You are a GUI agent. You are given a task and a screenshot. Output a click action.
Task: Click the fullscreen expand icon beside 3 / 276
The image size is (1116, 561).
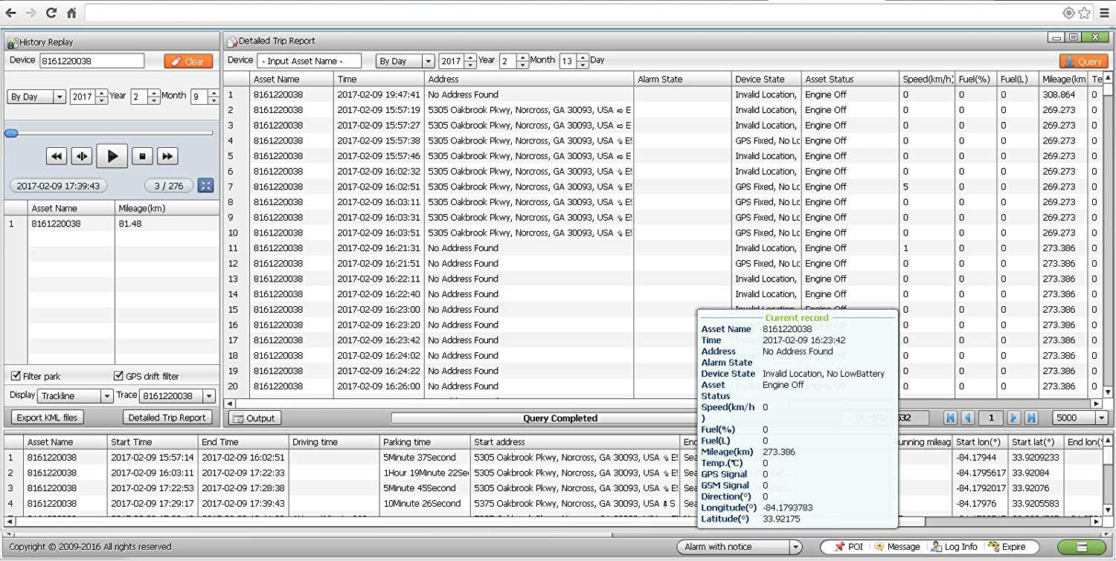(206, 186)
